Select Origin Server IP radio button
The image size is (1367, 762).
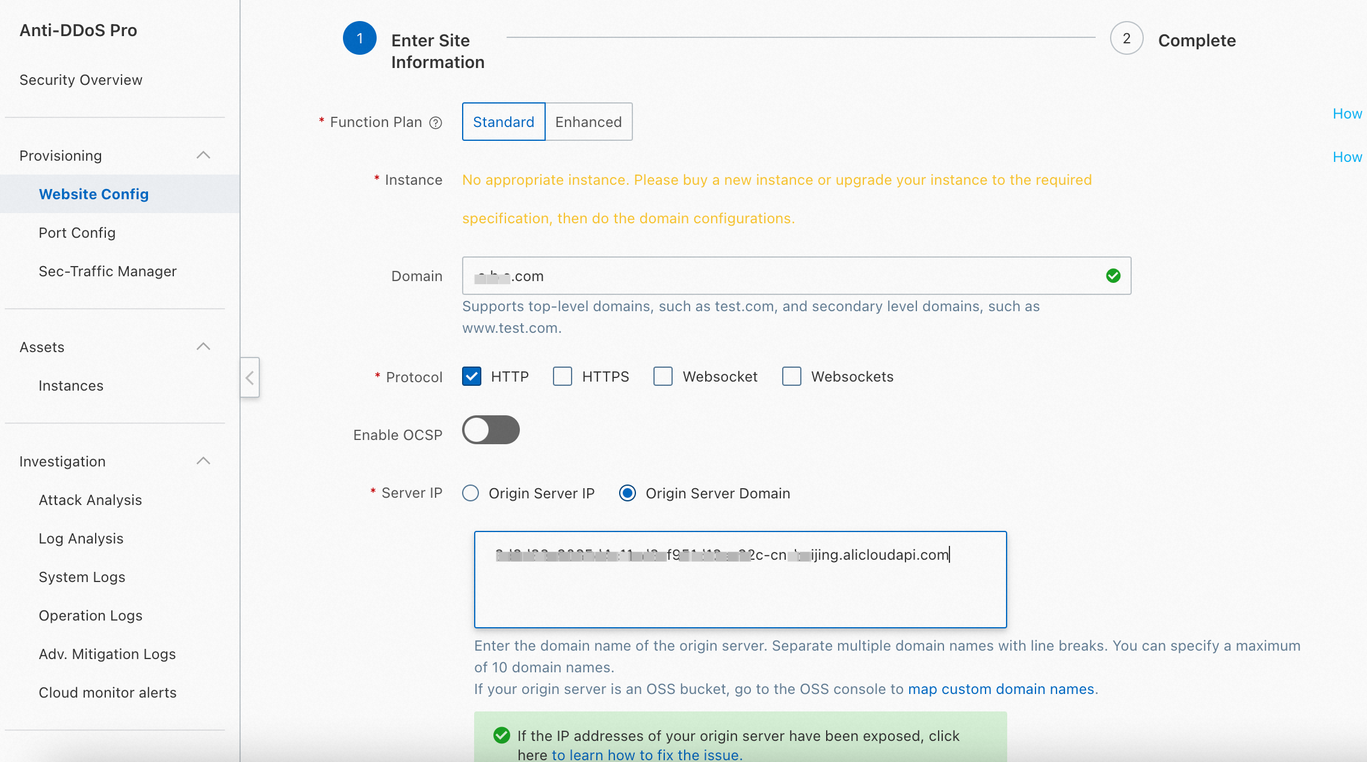[x=471, y=494]
